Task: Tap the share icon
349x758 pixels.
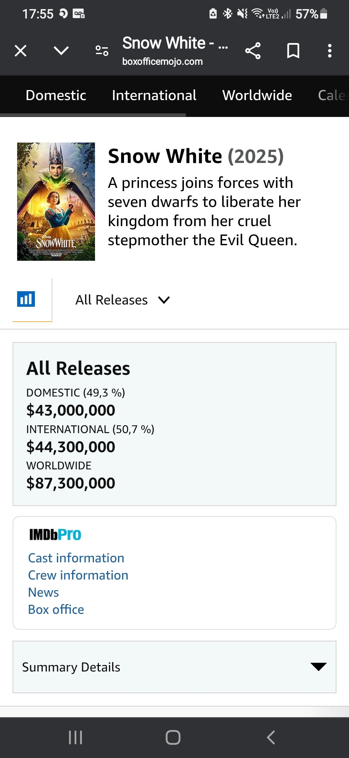Action: pos(253,51)
